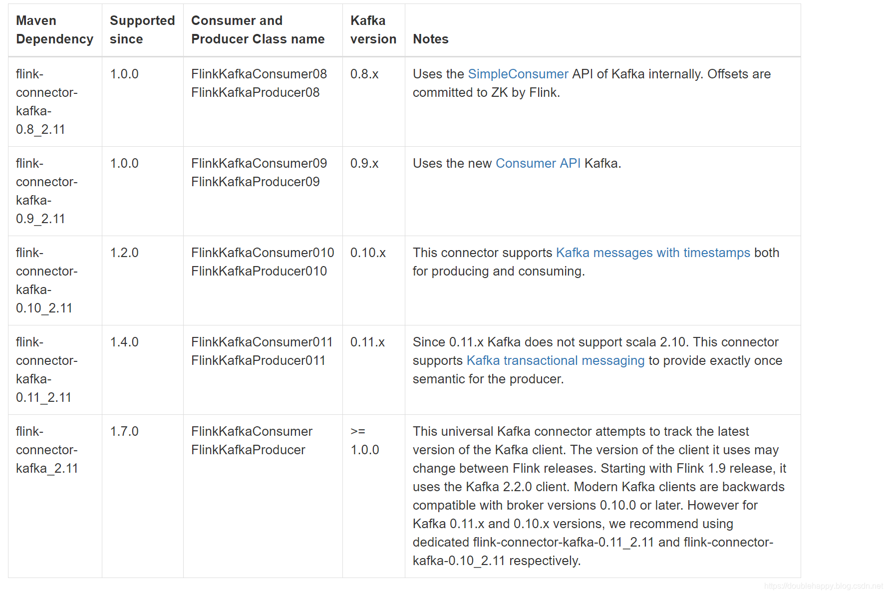Click Kafka messages with timestamps link
This screenshot has height=595, width=888.
click(x=652, y=253)
